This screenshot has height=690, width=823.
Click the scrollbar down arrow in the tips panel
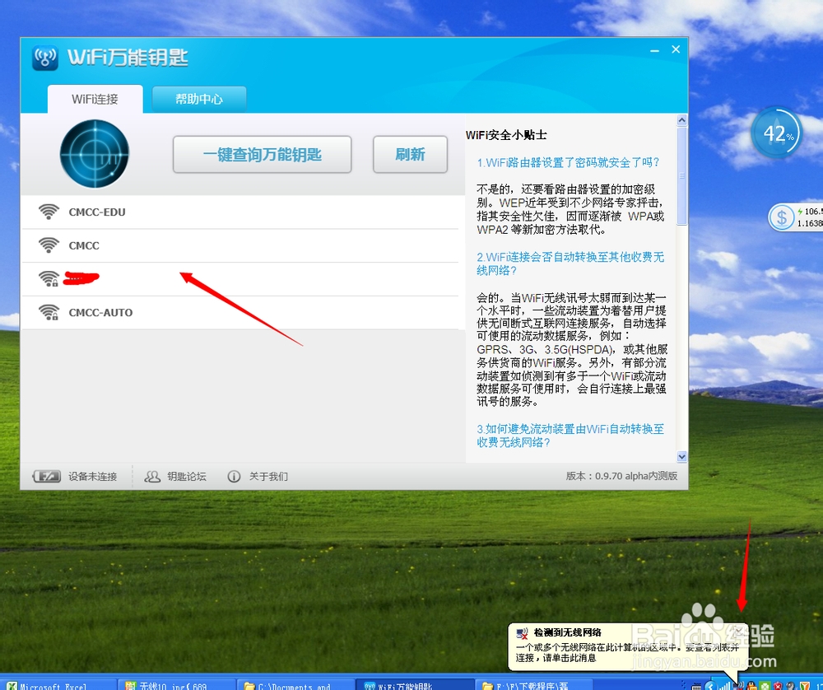coord(681,455)
